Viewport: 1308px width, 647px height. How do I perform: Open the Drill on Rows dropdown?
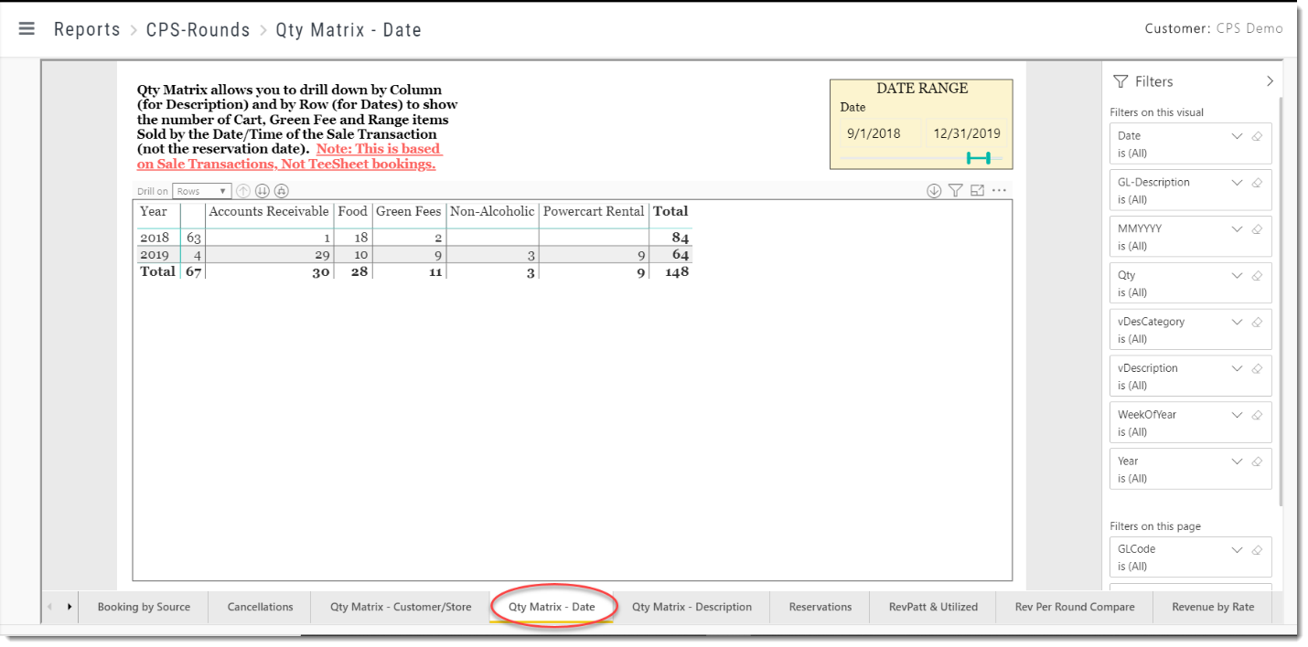tap(200, 190)
